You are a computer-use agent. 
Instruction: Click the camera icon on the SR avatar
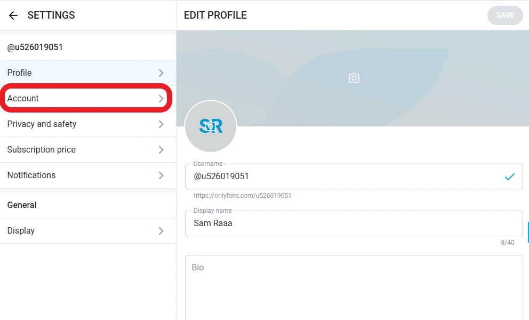pyautogui.click(x=211, y=126)
